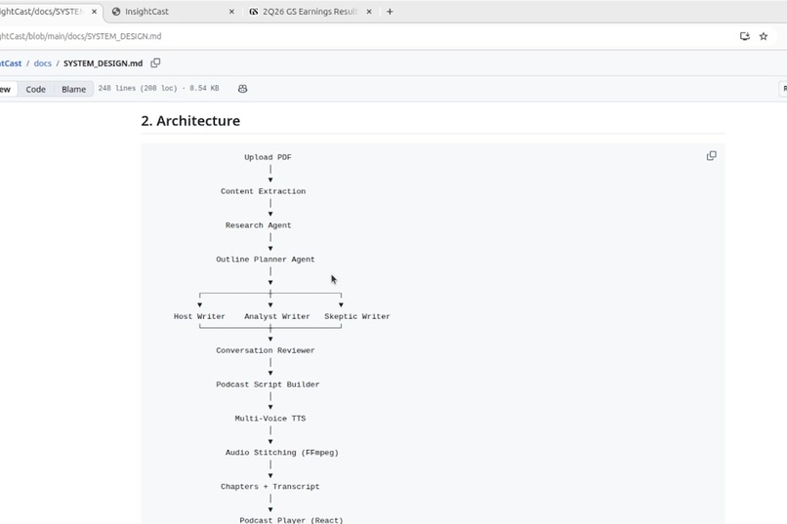The width and height of the screenshot is (787, 524).
Task: Click 'Outline Planner Agent' text
Action: coord(265,260)
